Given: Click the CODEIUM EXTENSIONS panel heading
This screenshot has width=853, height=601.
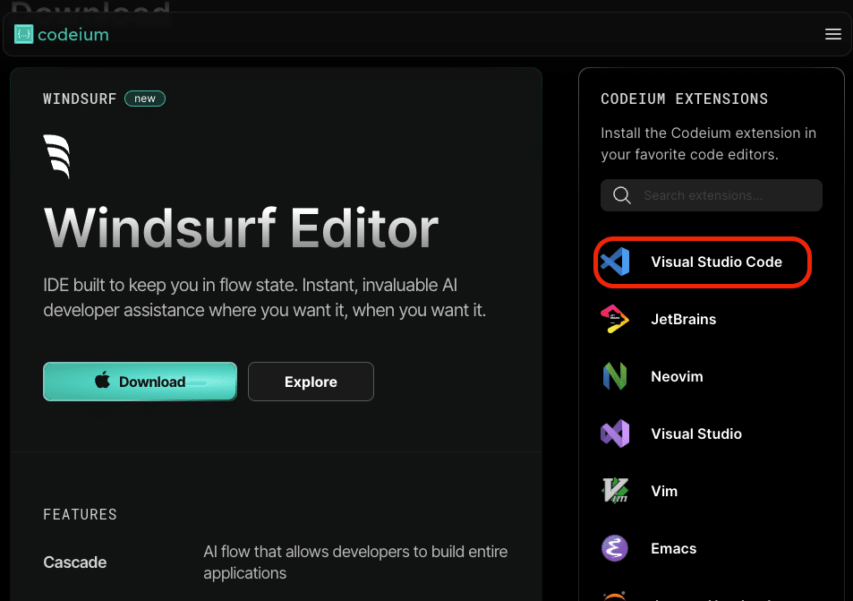Looking at the screenshot, I should 686,99.
